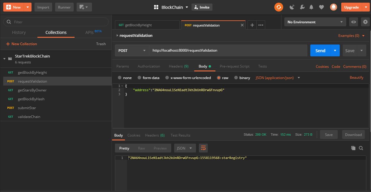Click the response Download button
371x192 pixels.
coord(353,134)
